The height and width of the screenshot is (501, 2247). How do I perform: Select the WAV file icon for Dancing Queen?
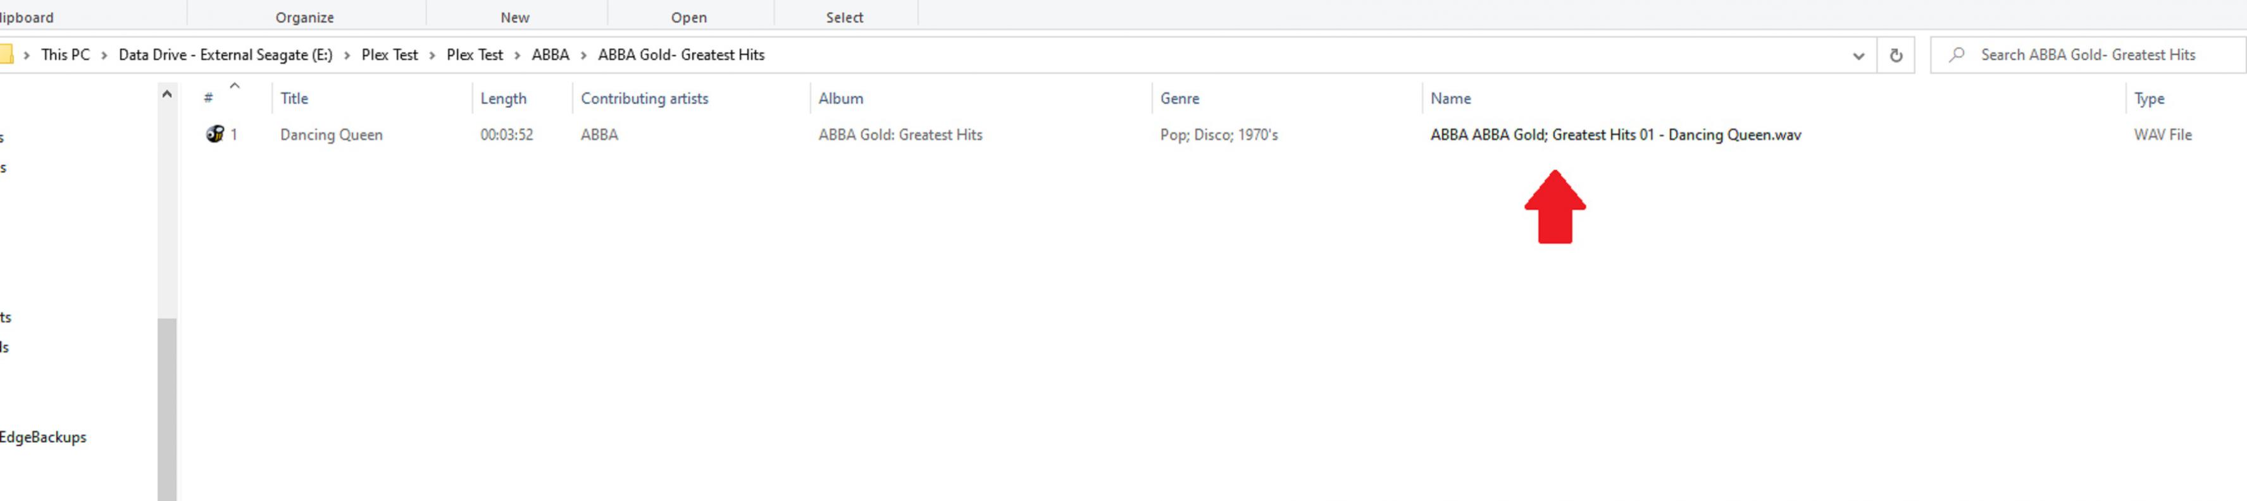pyautogui.click(x=215, y=134)
